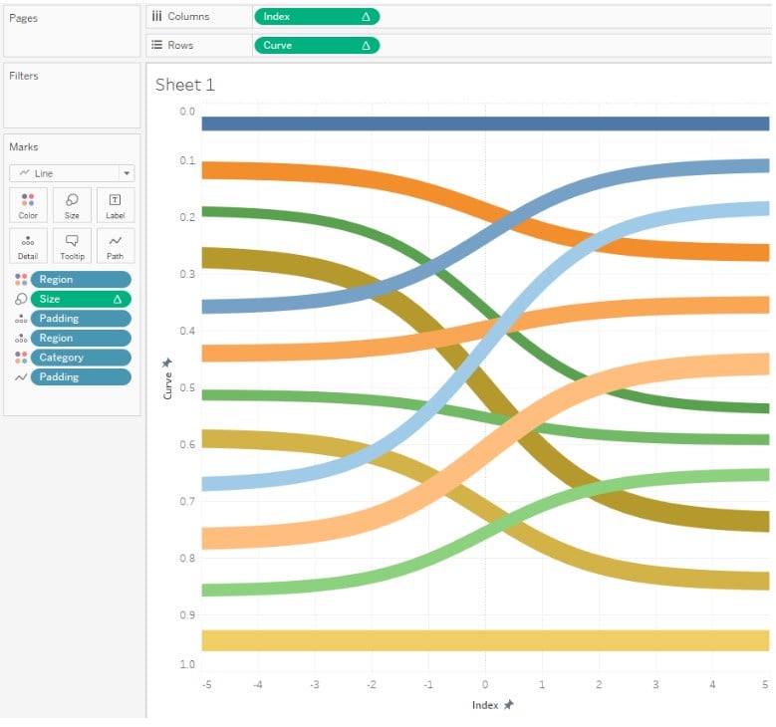Click color icon beside first Region pill
This screenshot has width=776, height=727.
21,280
